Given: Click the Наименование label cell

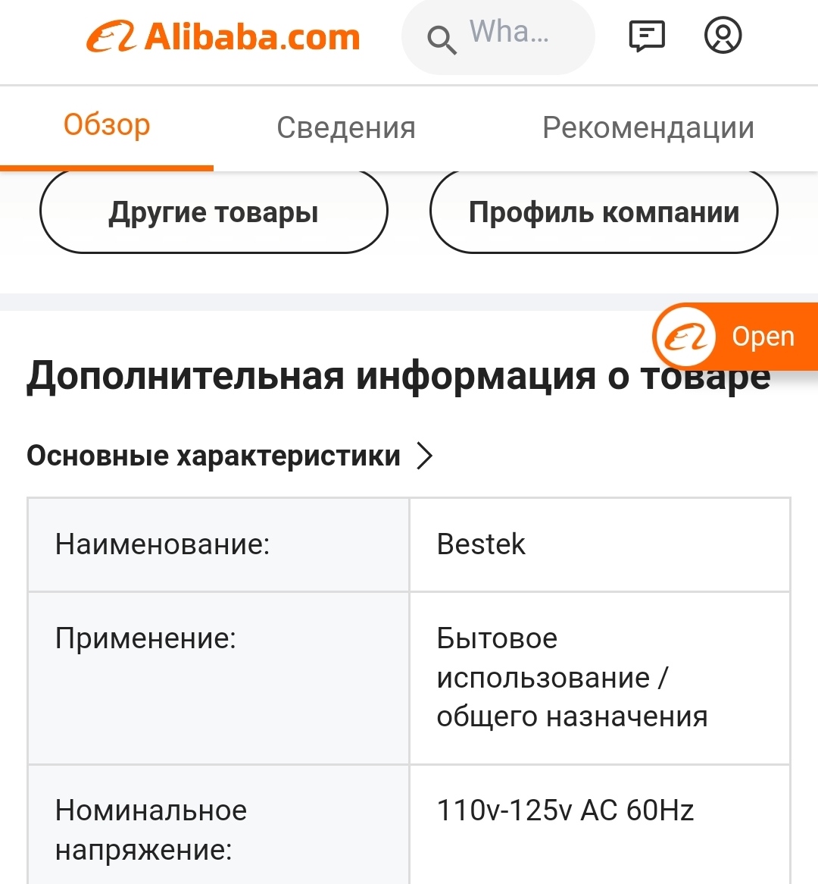Looking at the screenshot, I should (x=218, y=544).
